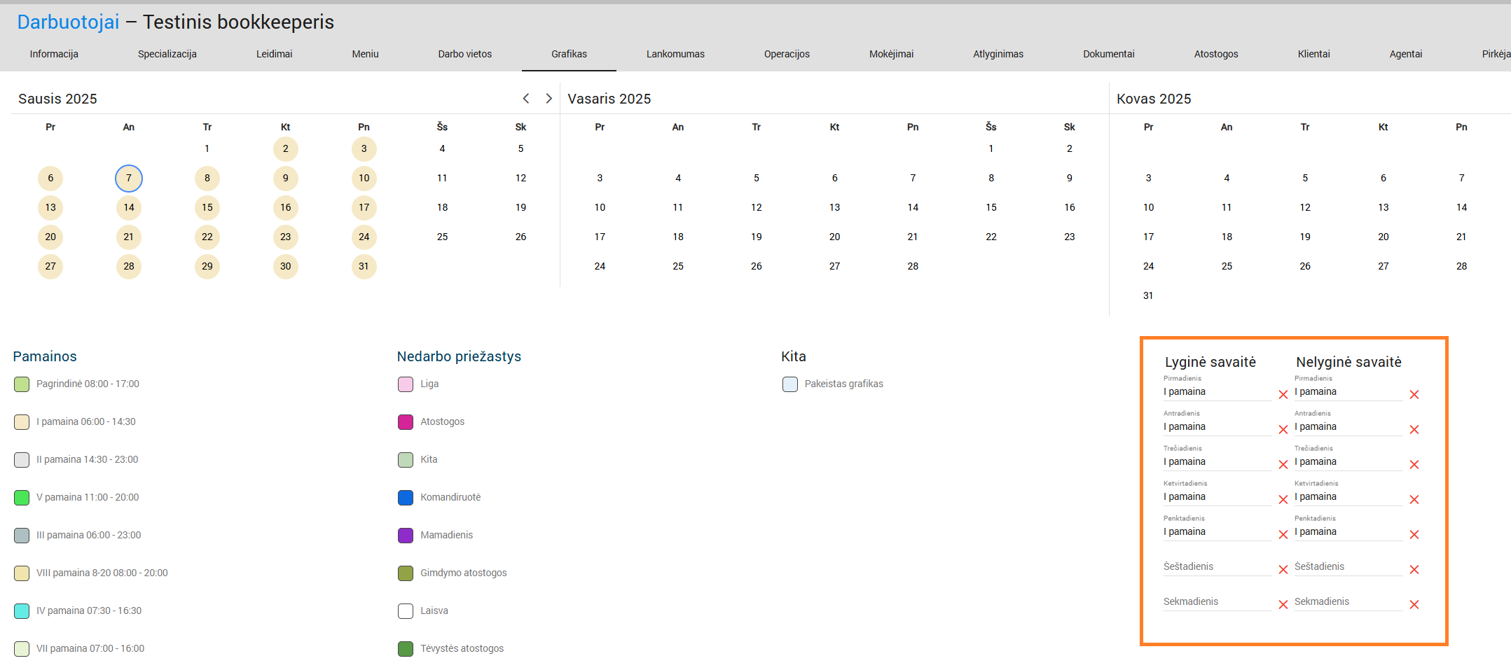Screen dimensions: 1511x670
Task: Select the Pagrindinė 08:00 - 17:00 shift box
Action: 22,384
